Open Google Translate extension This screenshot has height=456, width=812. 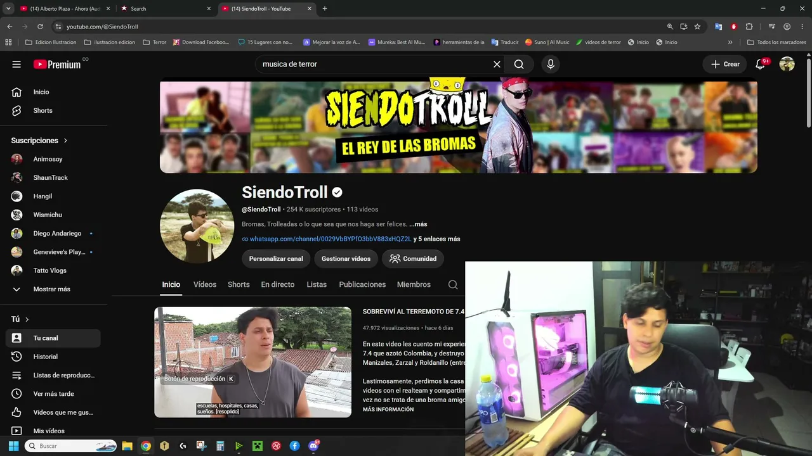[x=718, y=27]
